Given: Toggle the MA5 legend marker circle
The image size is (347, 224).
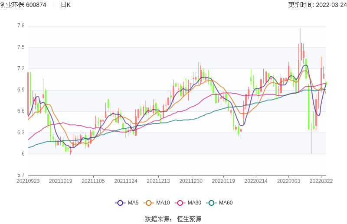Looking at the screenshot, I should pos(120,203).
